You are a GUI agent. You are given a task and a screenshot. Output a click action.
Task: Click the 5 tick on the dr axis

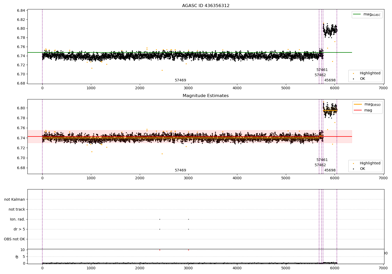point(24,257)
